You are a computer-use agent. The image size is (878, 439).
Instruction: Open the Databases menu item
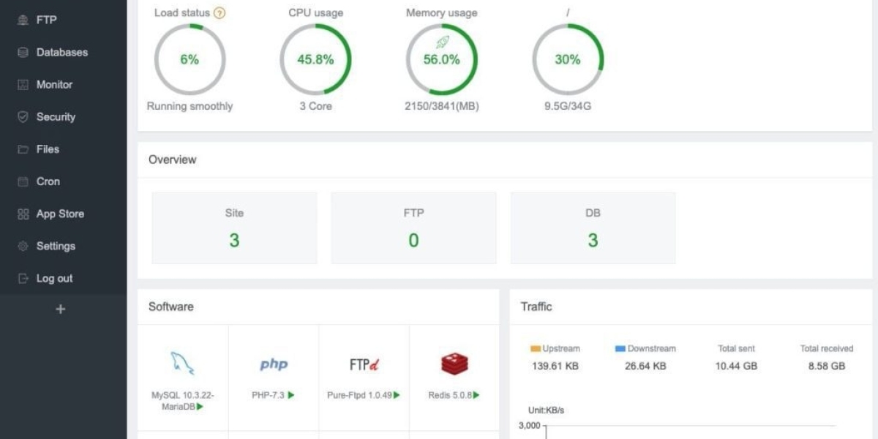[x=61, y=53]
